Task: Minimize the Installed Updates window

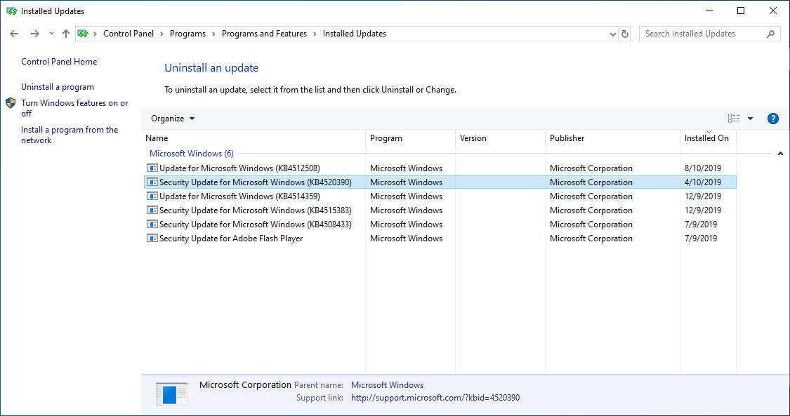Action: click(709, 11)
